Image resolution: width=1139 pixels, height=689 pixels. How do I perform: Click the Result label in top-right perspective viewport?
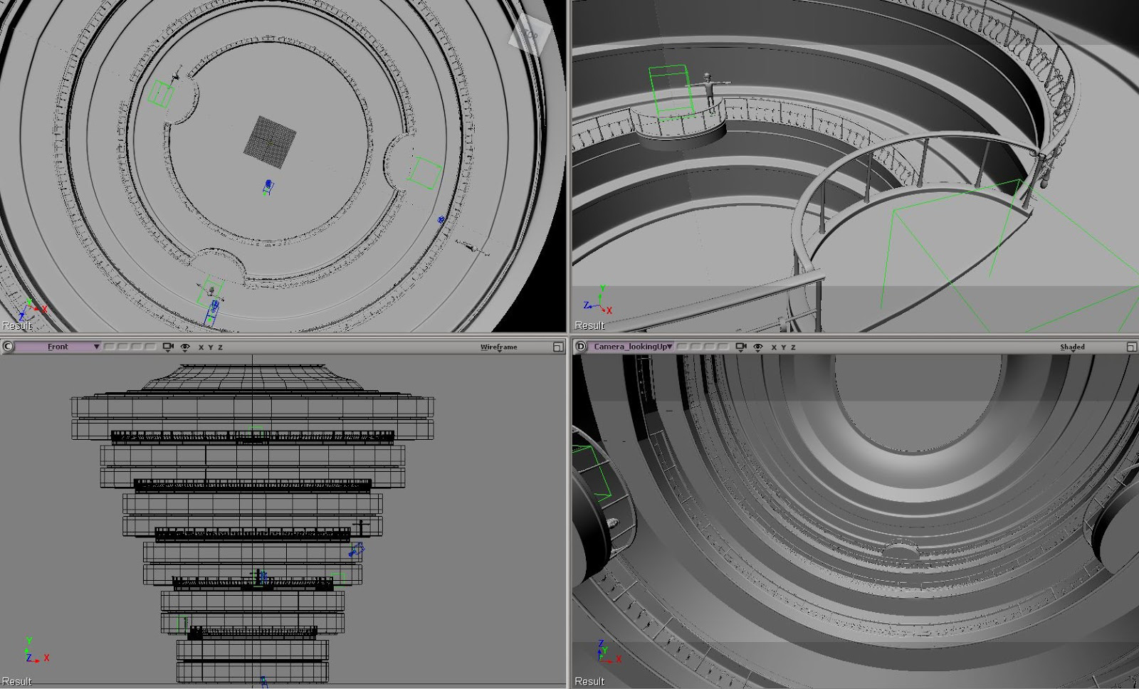point(589,325)
